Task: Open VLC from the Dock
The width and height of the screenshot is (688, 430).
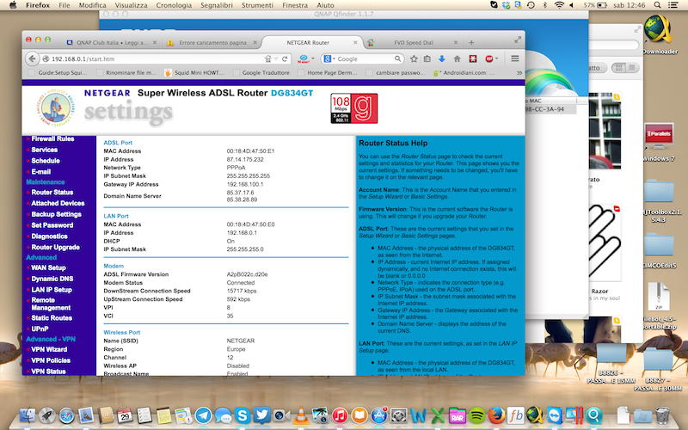Action: [301, 416]
